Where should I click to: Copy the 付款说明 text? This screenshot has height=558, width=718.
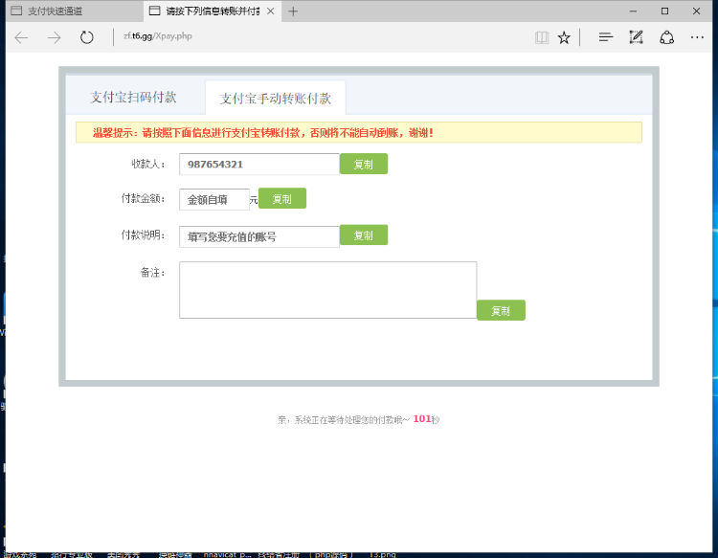pos(364,234)
